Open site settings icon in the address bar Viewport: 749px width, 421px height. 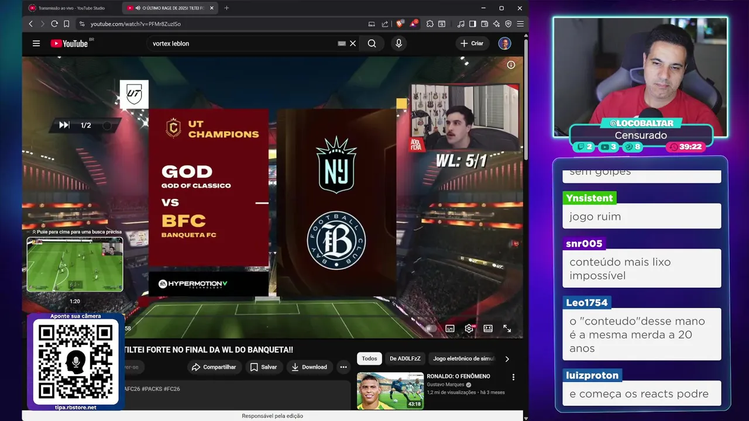82,24
